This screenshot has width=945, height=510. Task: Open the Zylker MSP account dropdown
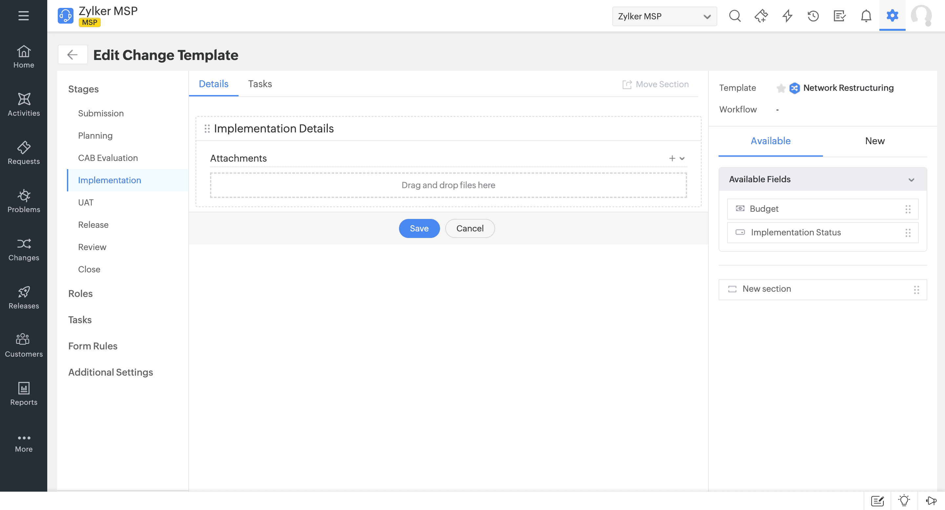click(x=664, y=16)
